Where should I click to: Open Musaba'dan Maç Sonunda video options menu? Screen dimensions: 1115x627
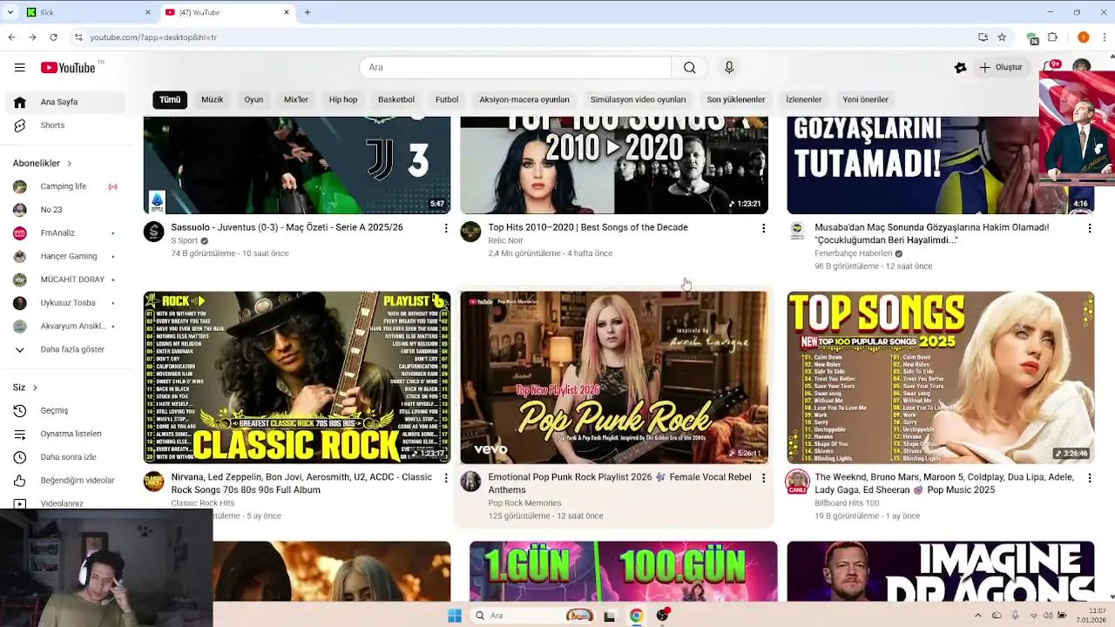pyautogui.click(x=1090, y=228)
